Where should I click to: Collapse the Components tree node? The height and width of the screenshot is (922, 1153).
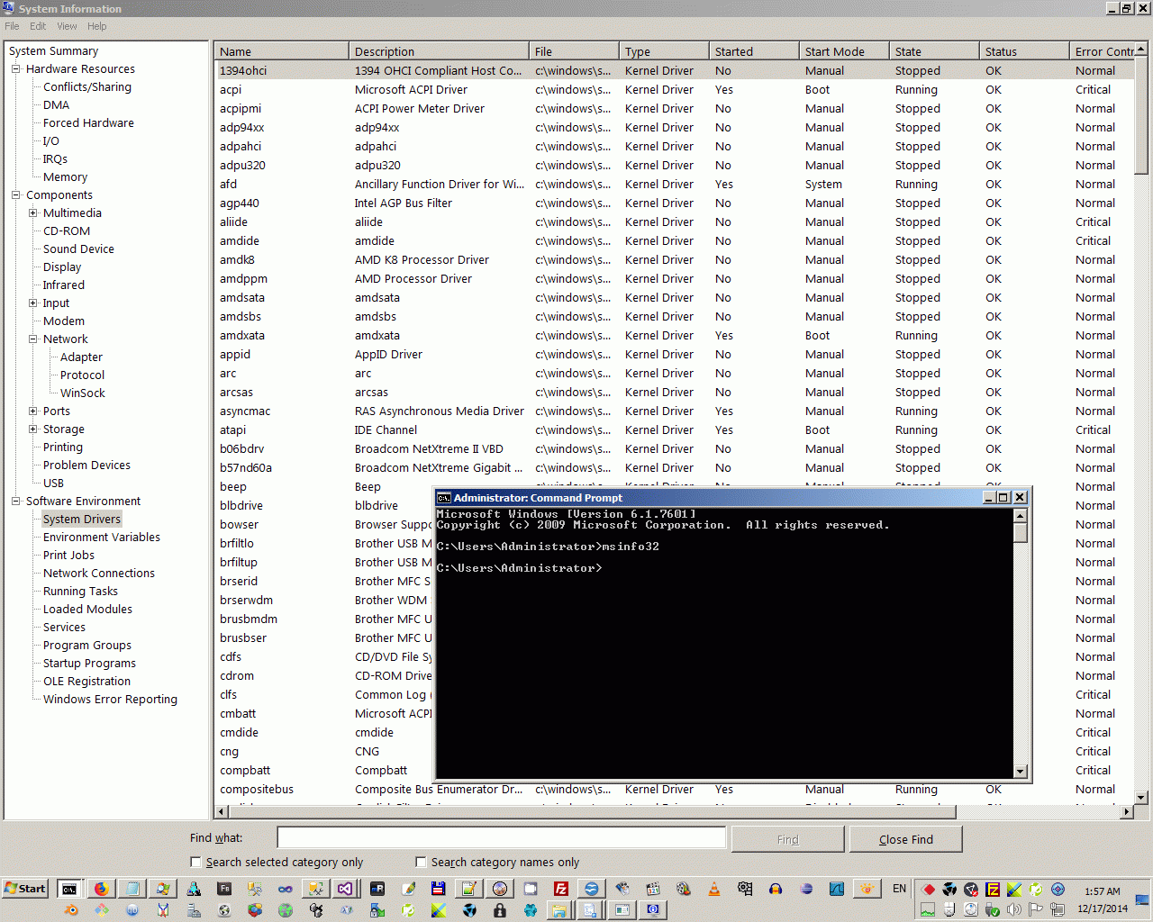coord(15,195)
